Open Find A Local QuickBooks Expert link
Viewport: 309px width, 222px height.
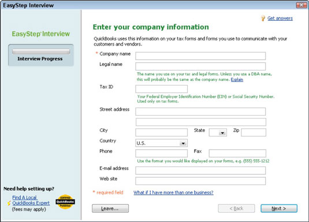(31, 200)
